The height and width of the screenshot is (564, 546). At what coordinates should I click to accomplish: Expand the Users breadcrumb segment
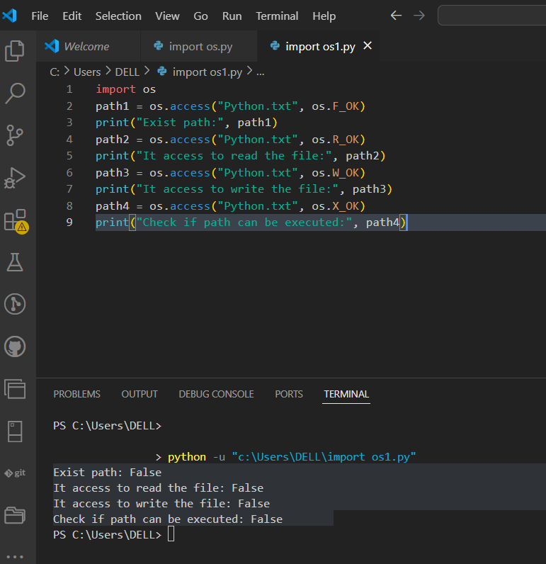click(87, 72)
